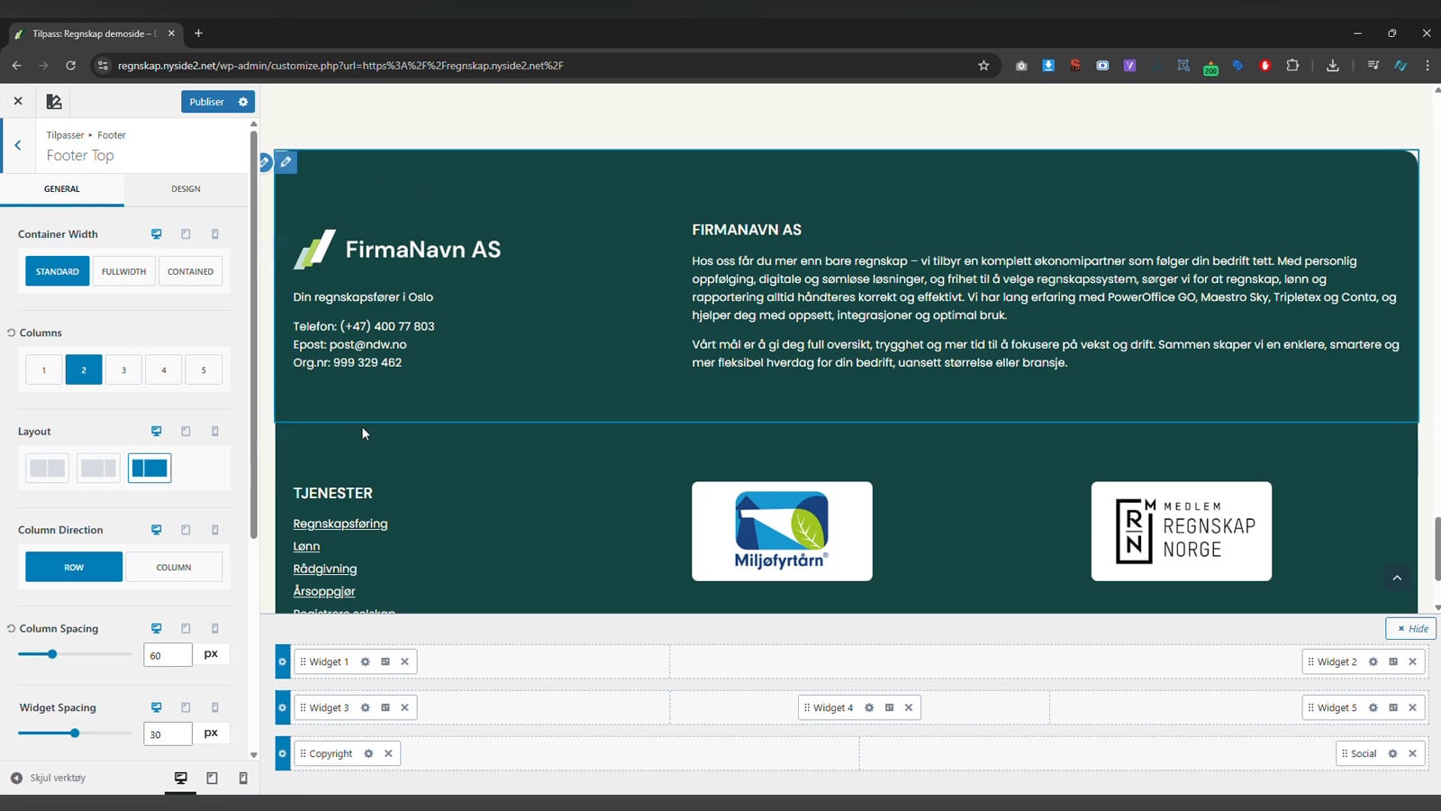
Task: Switch to the Design tab
Action: 186,188
